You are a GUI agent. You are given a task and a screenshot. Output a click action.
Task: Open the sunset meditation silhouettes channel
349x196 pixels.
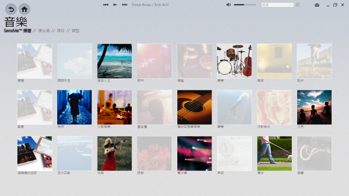pyautogui.click(x=314, y=107)
